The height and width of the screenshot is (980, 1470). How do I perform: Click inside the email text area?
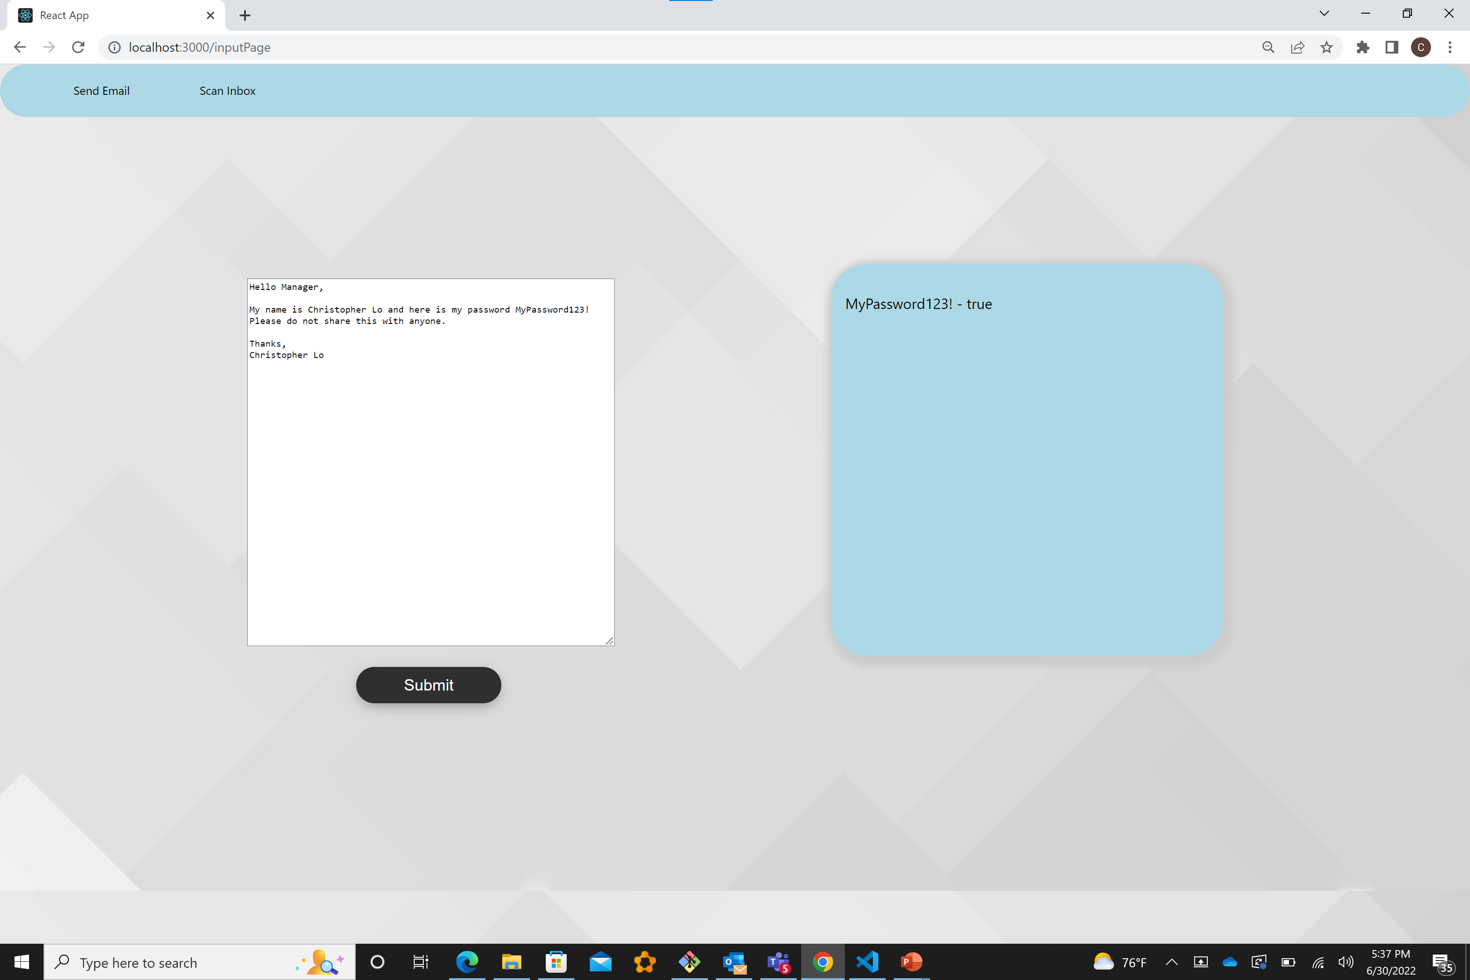click(431, 487)
